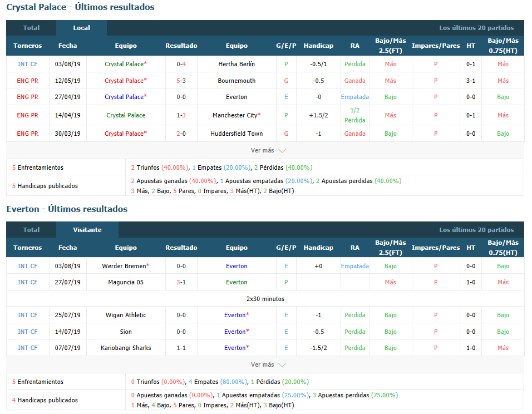Click 2x30 minutos note row
Image resolution: width=532 pixels, height=414 pixels.
(x=265, y=299)
